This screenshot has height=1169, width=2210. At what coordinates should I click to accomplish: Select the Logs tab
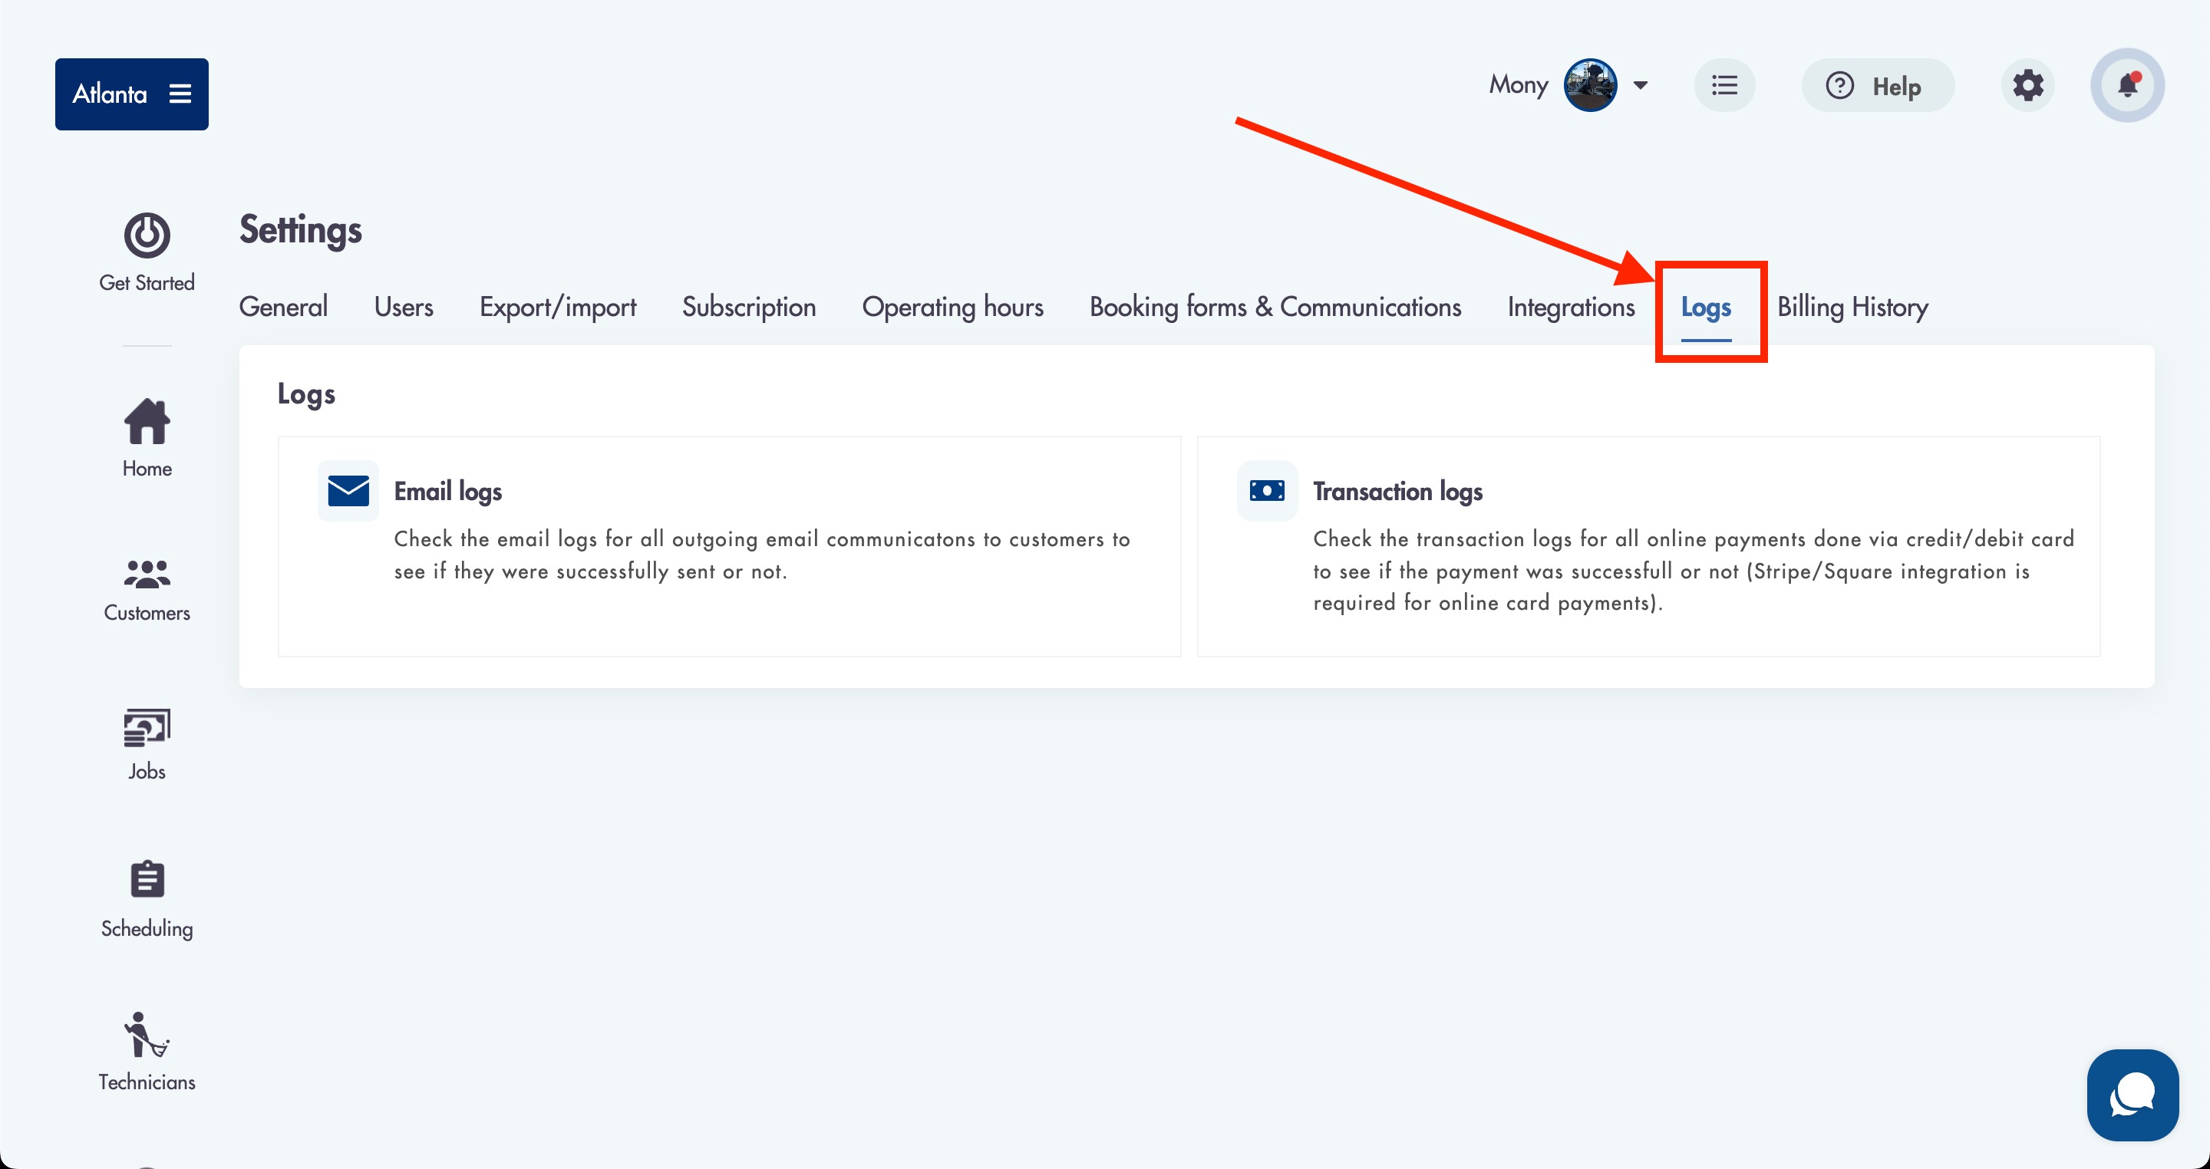pos(1706,307)
